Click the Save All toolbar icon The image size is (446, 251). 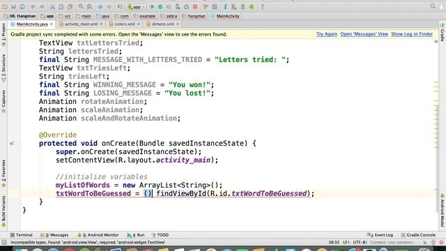[13, 6]
